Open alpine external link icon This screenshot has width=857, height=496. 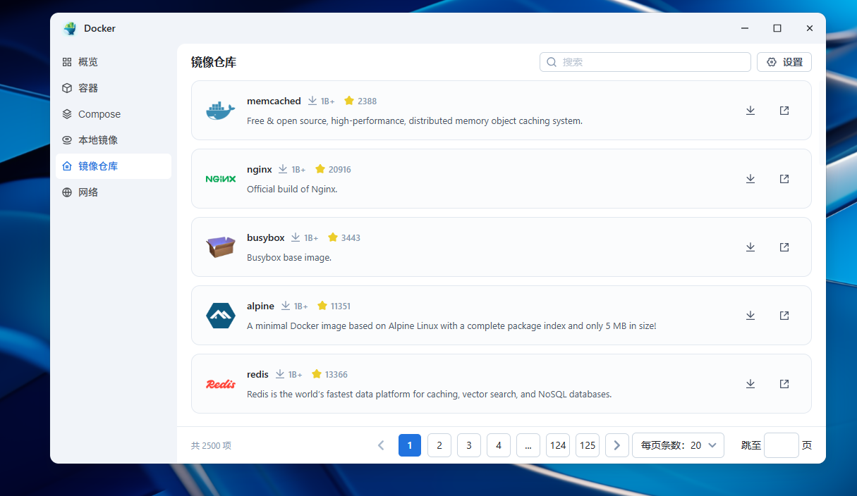tap(784, 316)
